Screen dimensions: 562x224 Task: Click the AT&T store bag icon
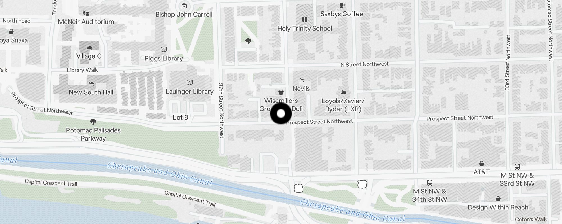[481, 163]
